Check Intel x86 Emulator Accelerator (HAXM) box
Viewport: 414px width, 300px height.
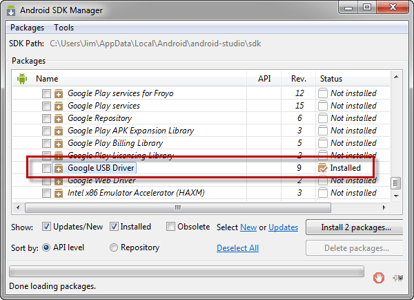46,193
